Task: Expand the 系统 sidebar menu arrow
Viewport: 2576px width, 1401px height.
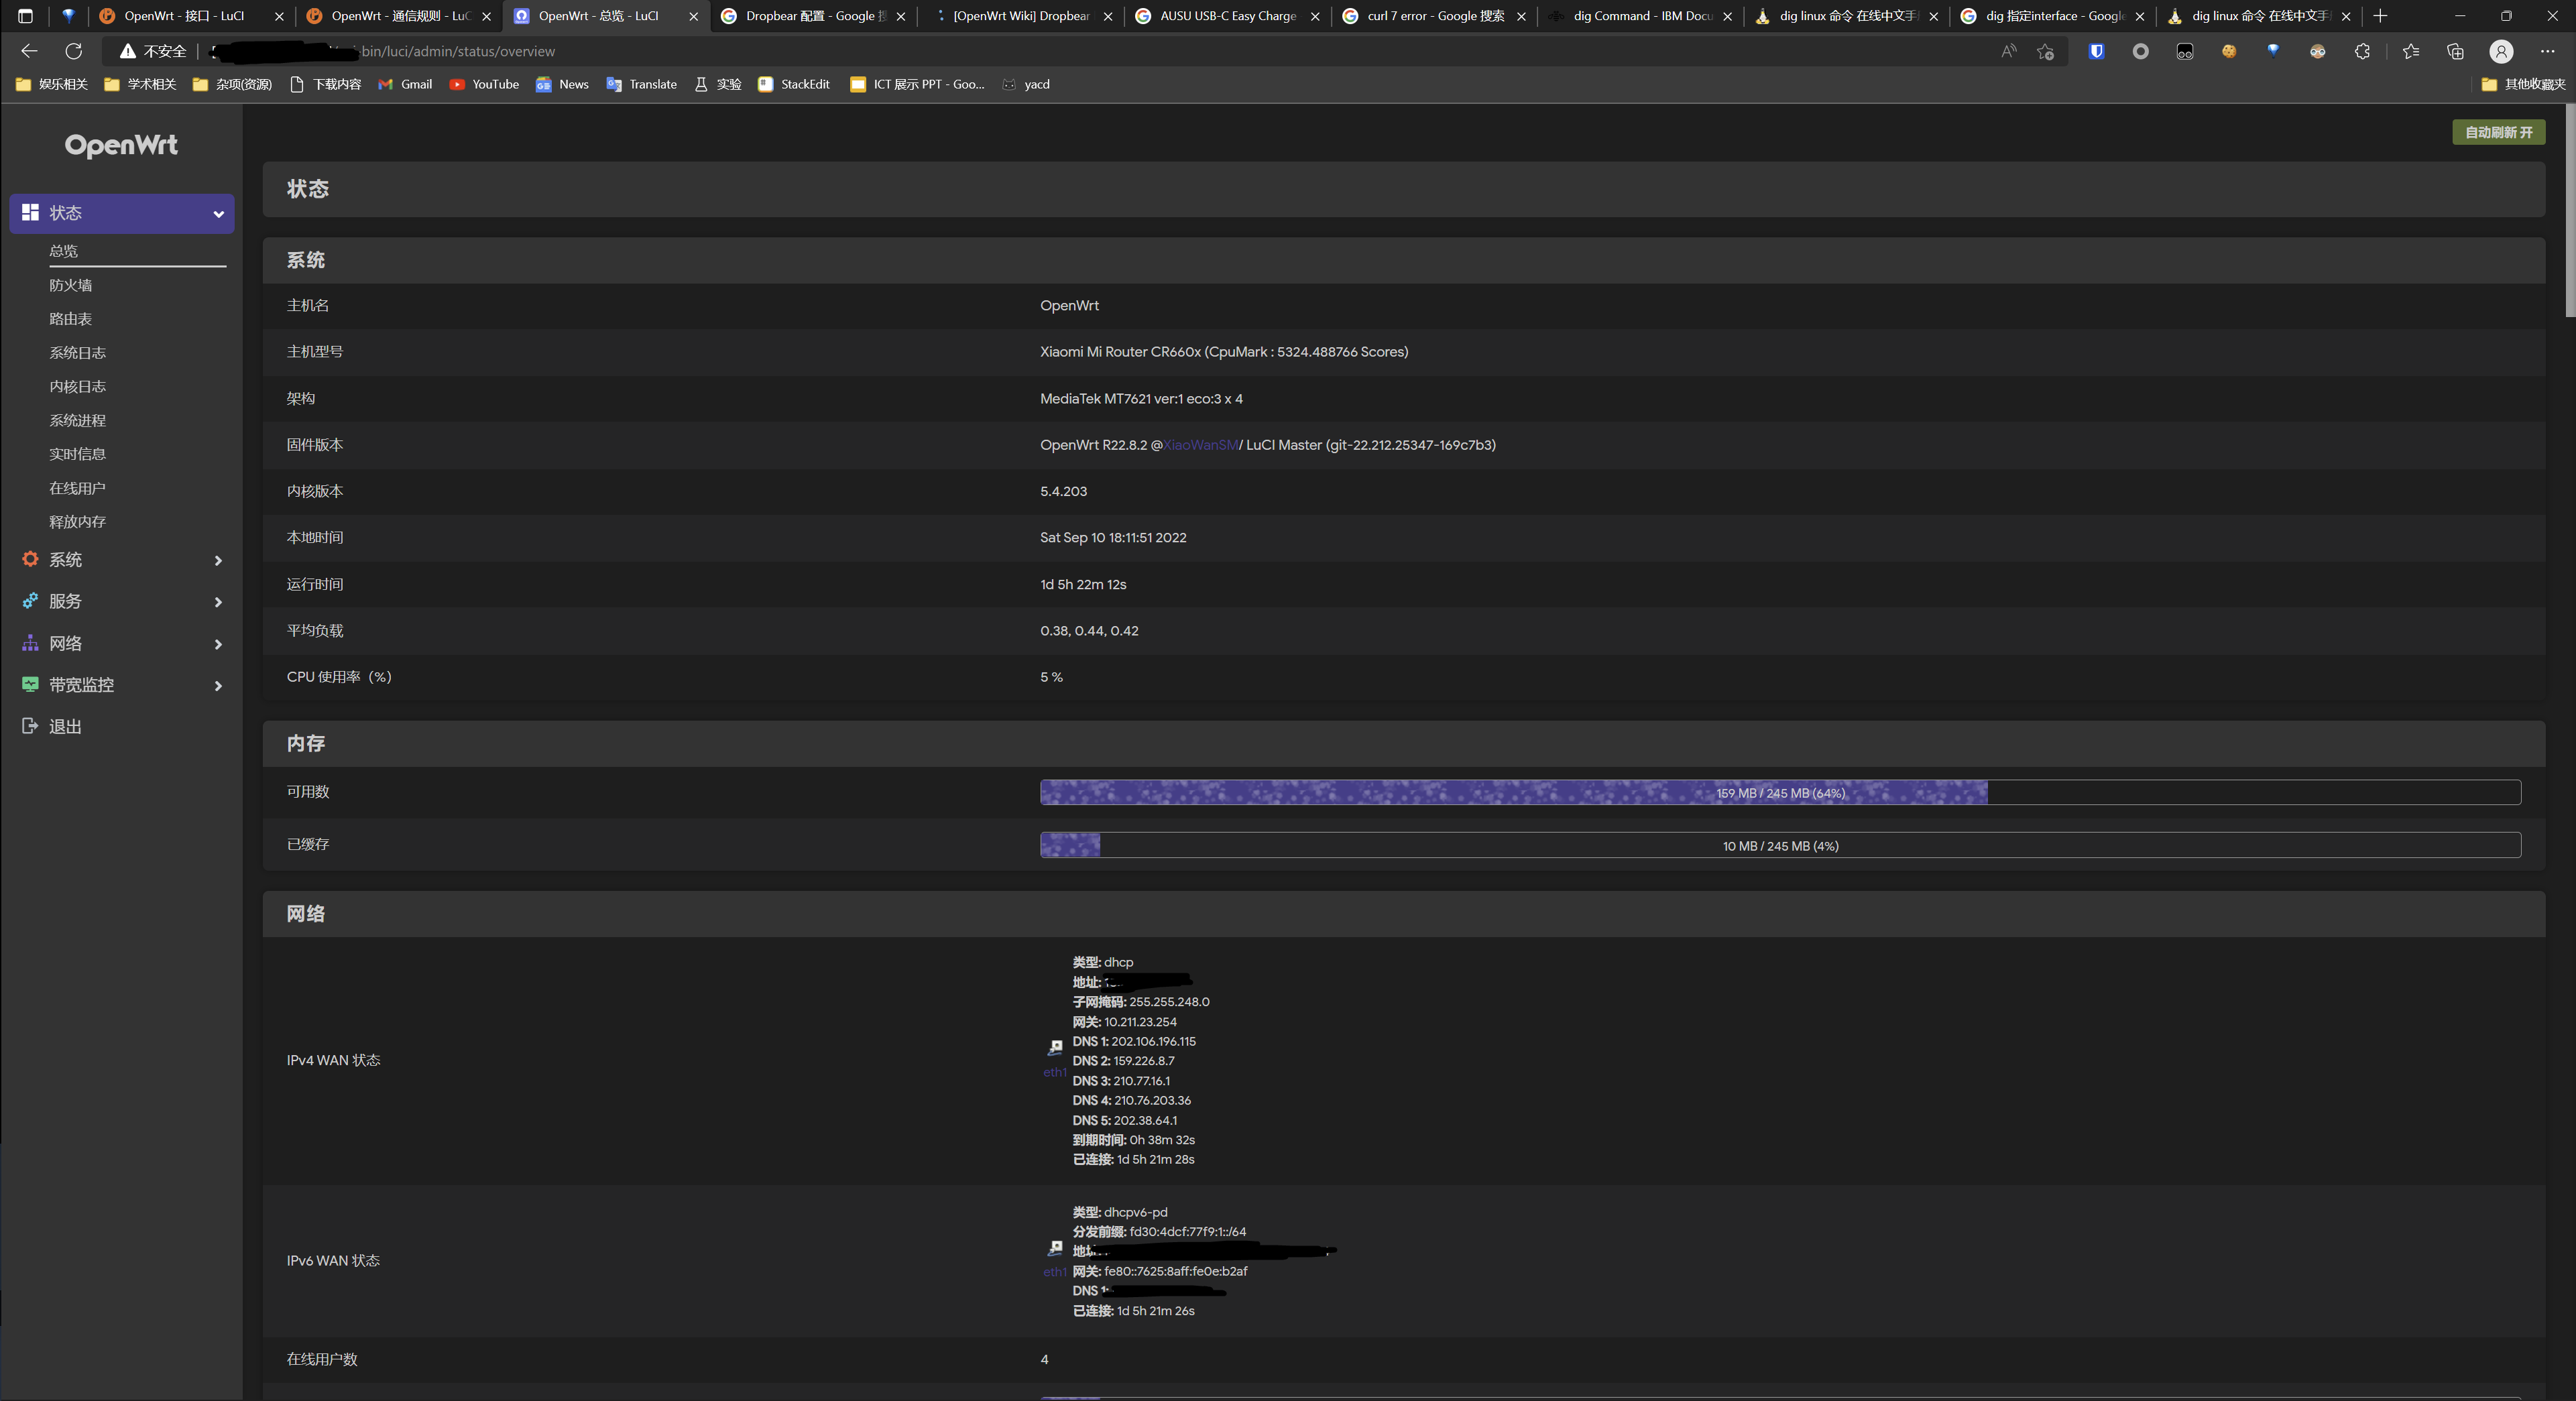Action: (x=218, y=561)
